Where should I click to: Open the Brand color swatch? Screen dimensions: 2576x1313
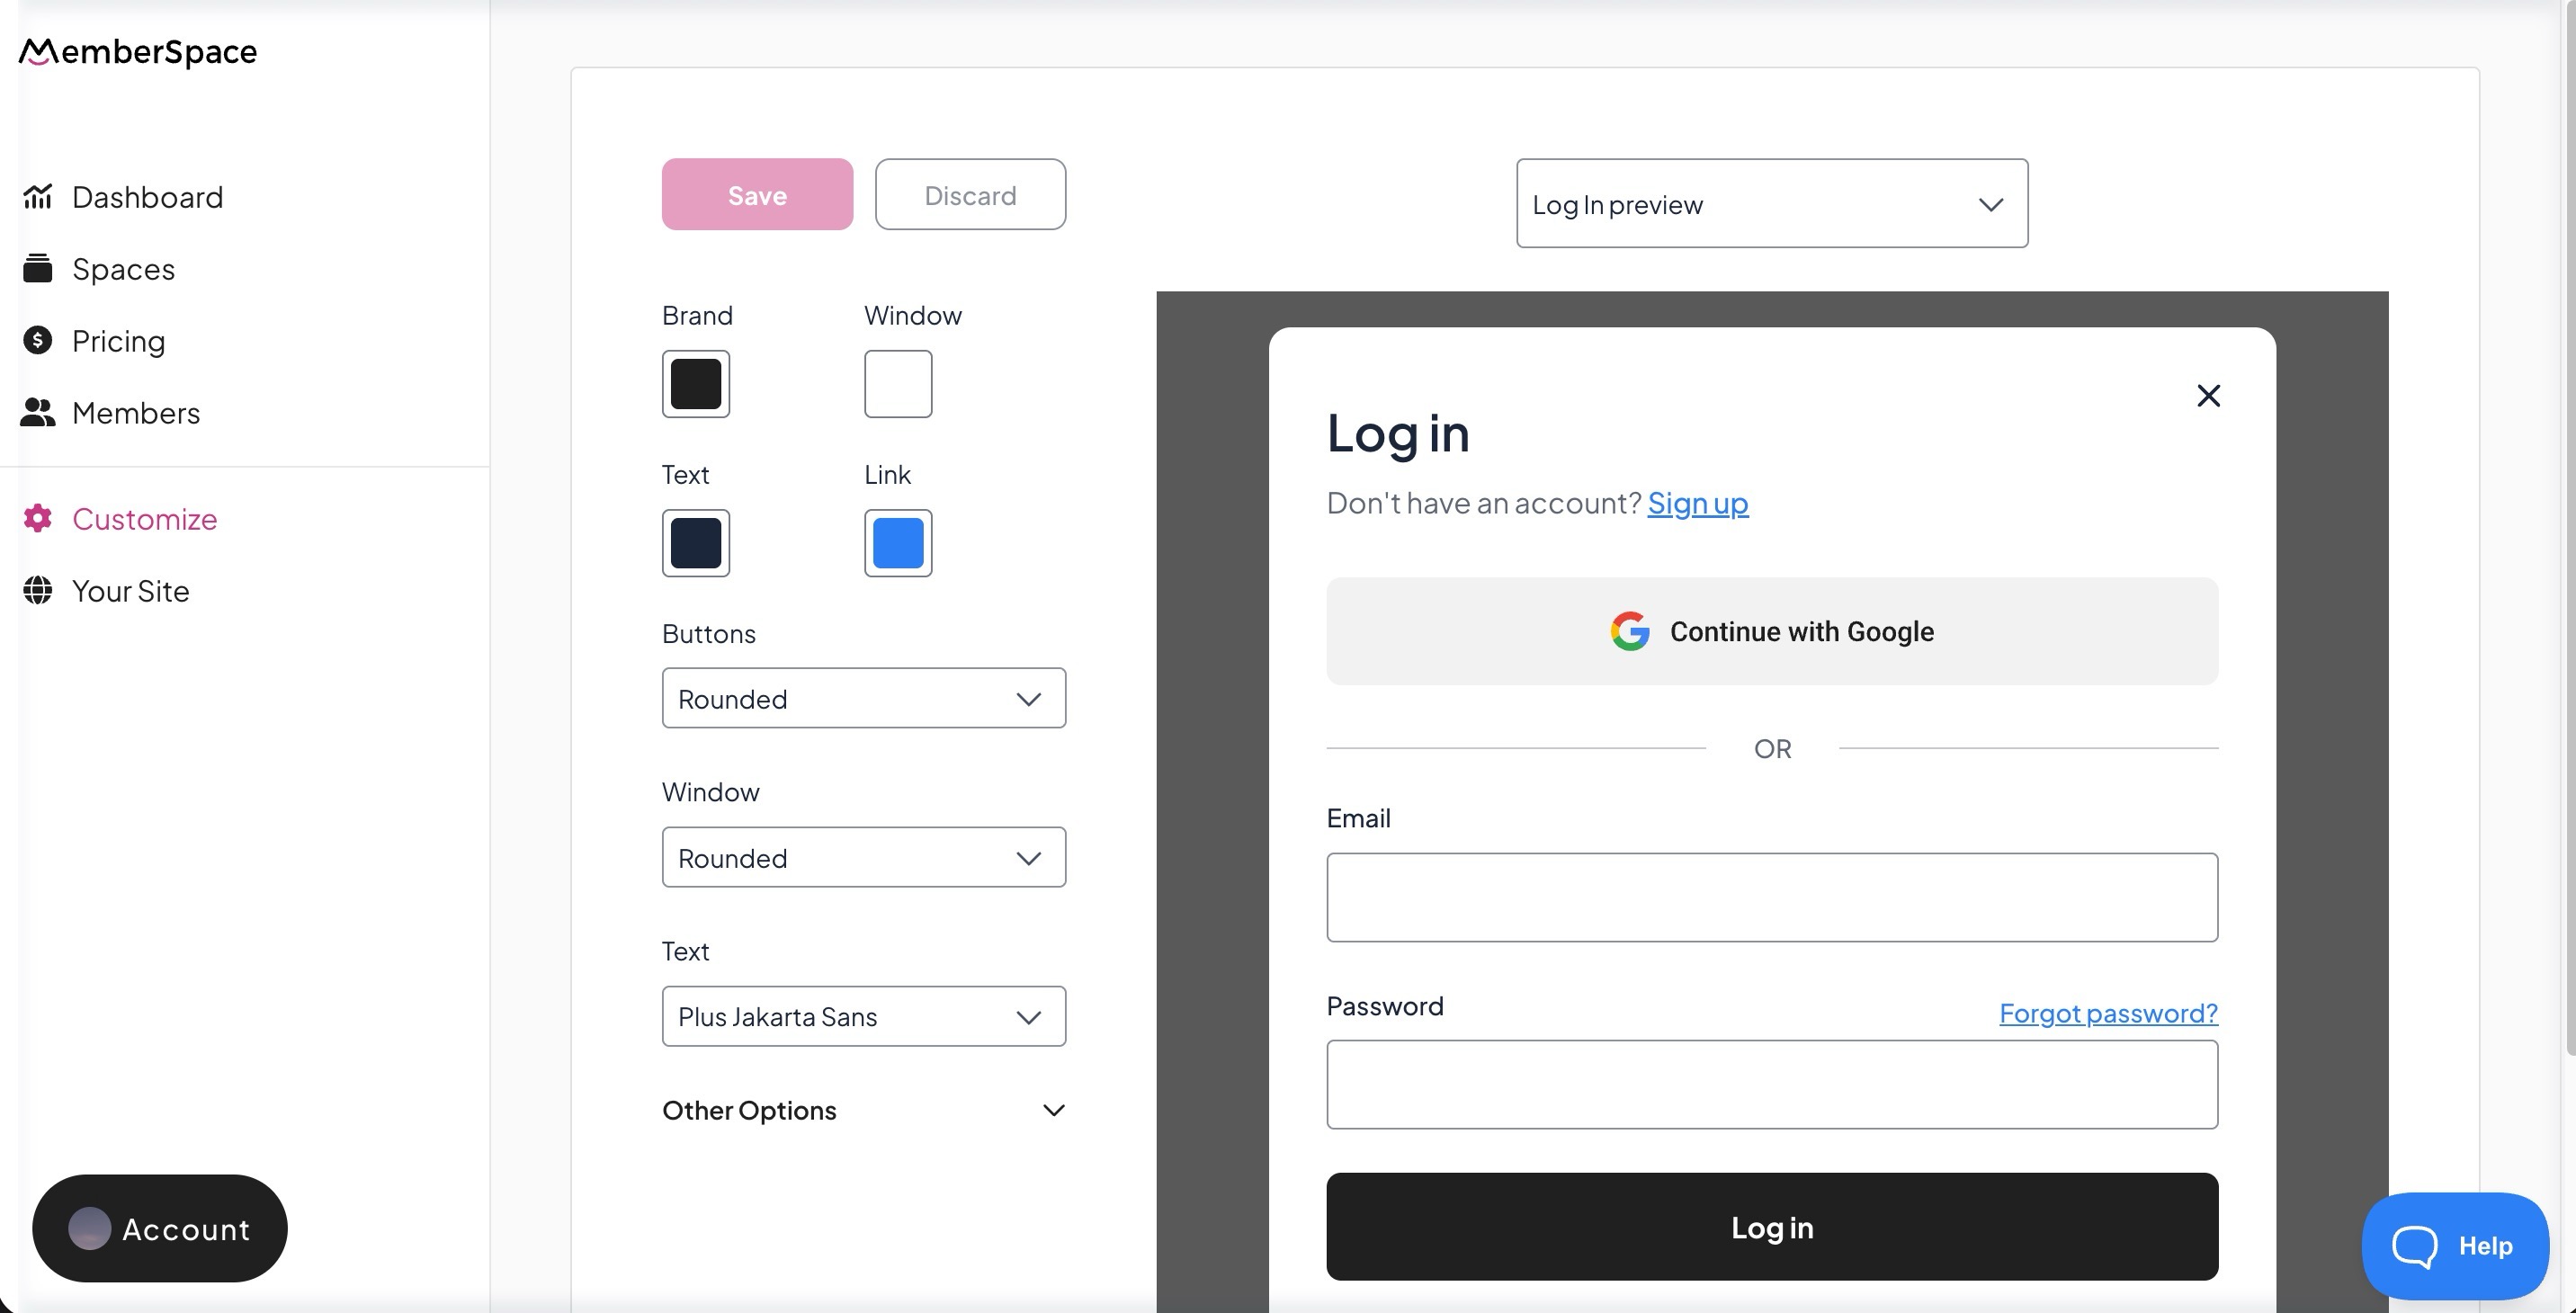point(695,384)
